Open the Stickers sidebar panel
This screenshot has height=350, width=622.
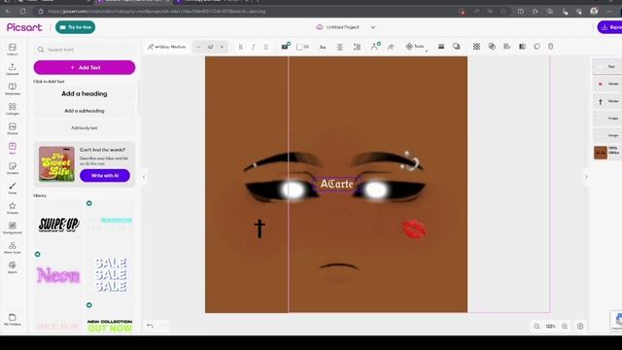13,168
